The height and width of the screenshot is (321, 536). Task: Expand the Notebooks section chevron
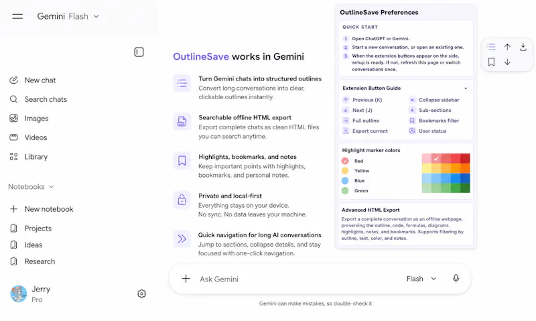click(x=52, y=187)
